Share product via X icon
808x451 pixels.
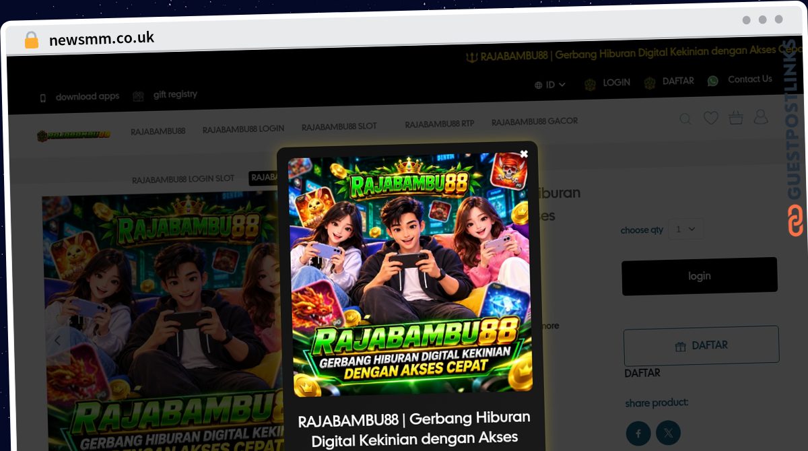(x=668, y=433)
